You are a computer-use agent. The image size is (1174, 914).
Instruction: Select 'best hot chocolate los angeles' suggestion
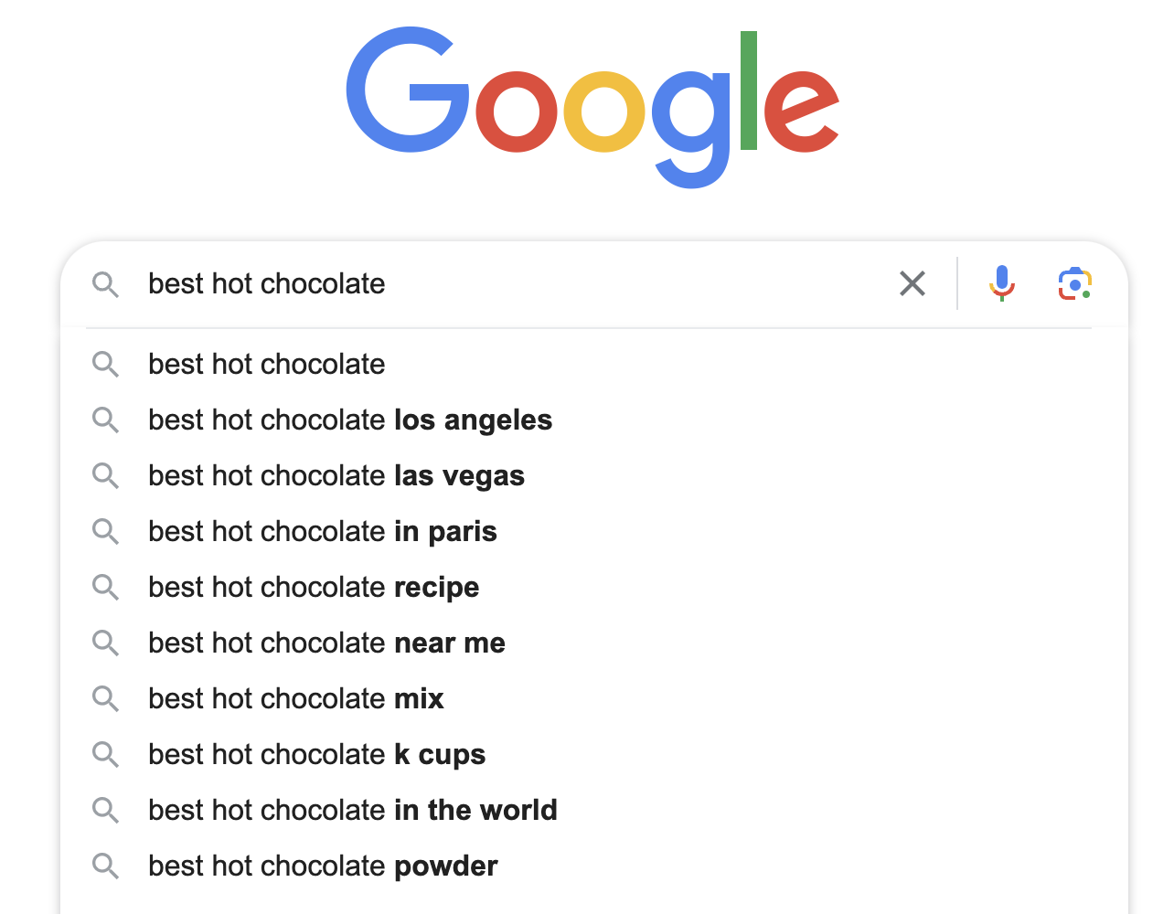[350, 420]
